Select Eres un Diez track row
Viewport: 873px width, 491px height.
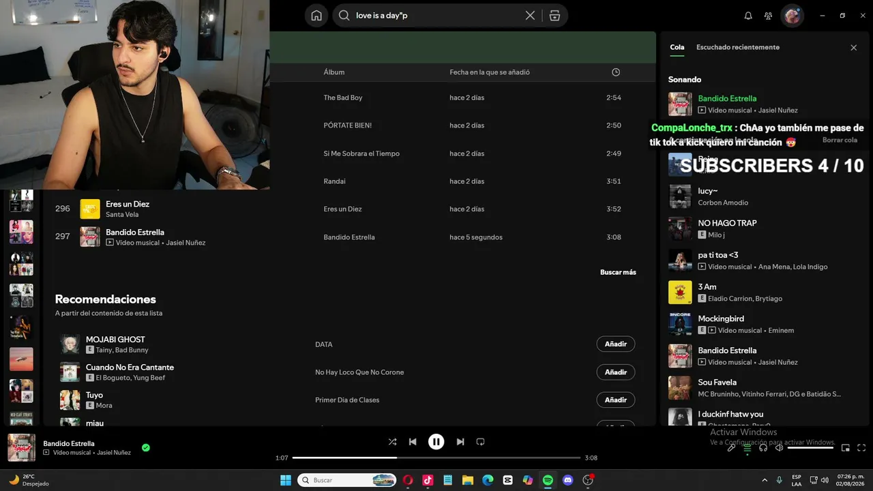click(348, 209)
